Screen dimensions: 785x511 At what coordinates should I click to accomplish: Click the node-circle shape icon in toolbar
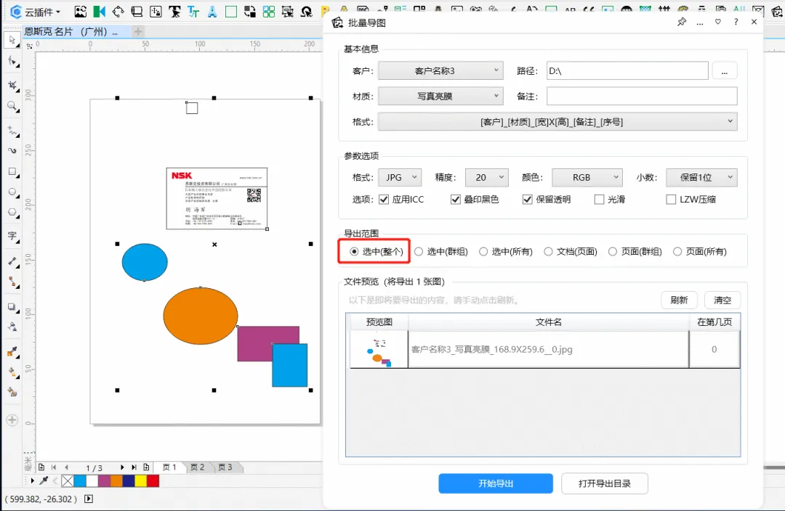(x=118, y=11)
